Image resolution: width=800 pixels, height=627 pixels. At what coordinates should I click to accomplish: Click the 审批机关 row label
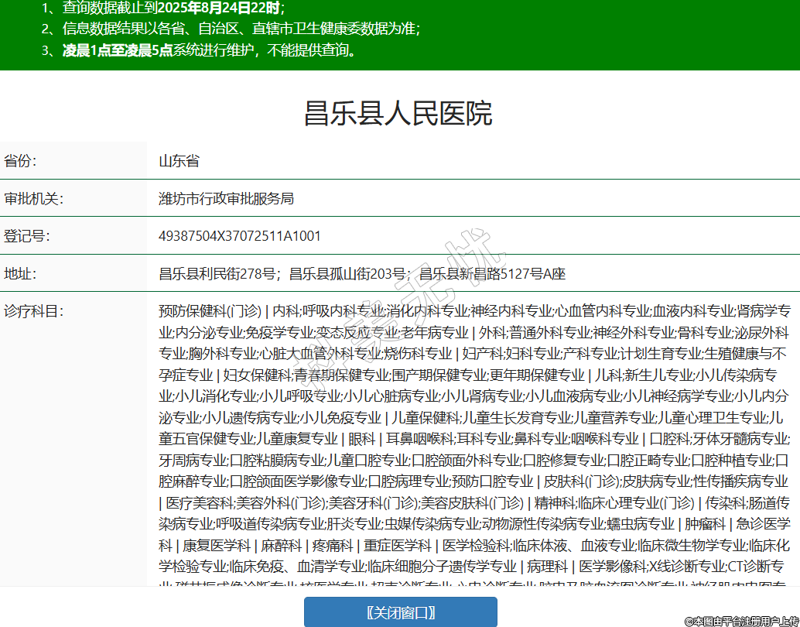point(34,199)
